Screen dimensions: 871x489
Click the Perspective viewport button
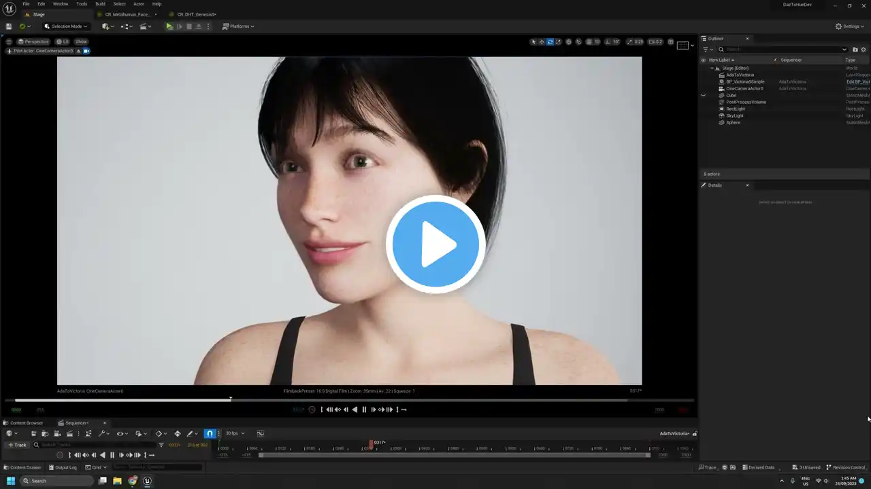click(33, 42)
